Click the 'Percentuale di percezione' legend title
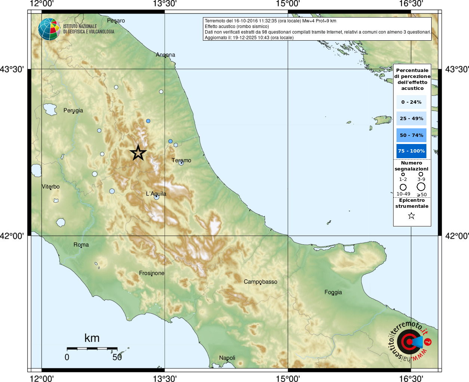The height and width of the screenshot is (382, 469). point(412,79)
